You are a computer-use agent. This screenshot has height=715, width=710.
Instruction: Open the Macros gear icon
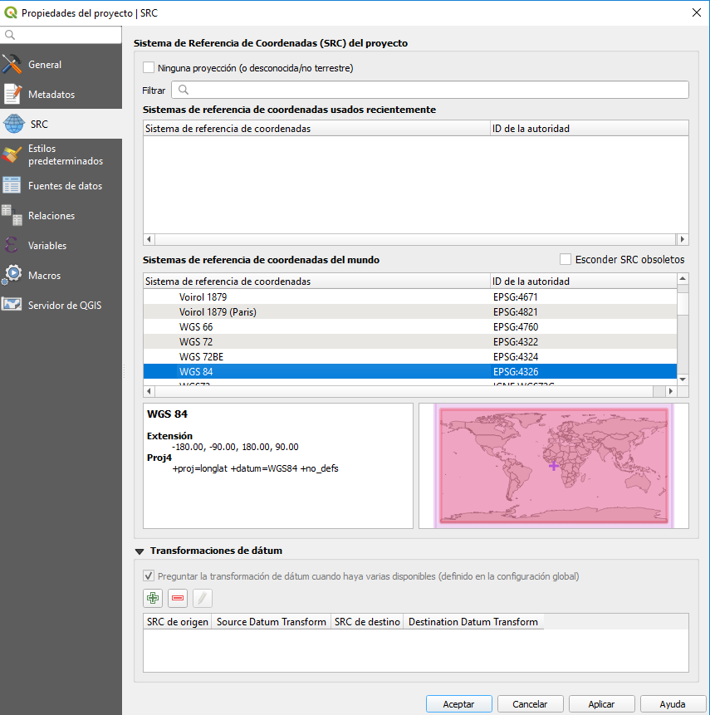click(x=12, y=276)
